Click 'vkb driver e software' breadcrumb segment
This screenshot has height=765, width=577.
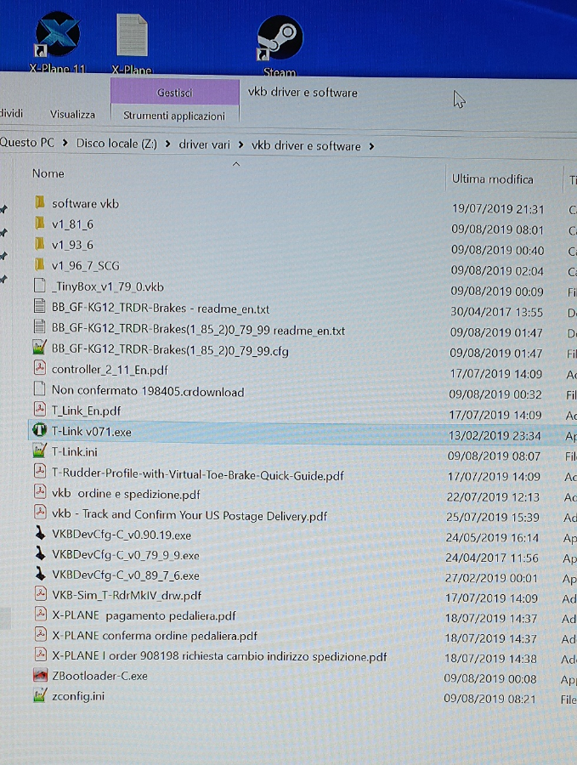pos(306,146)
